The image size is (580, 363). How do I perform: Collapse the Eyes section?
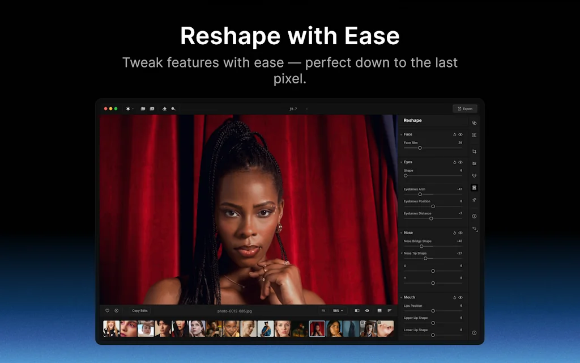click(x=402, y=162)
